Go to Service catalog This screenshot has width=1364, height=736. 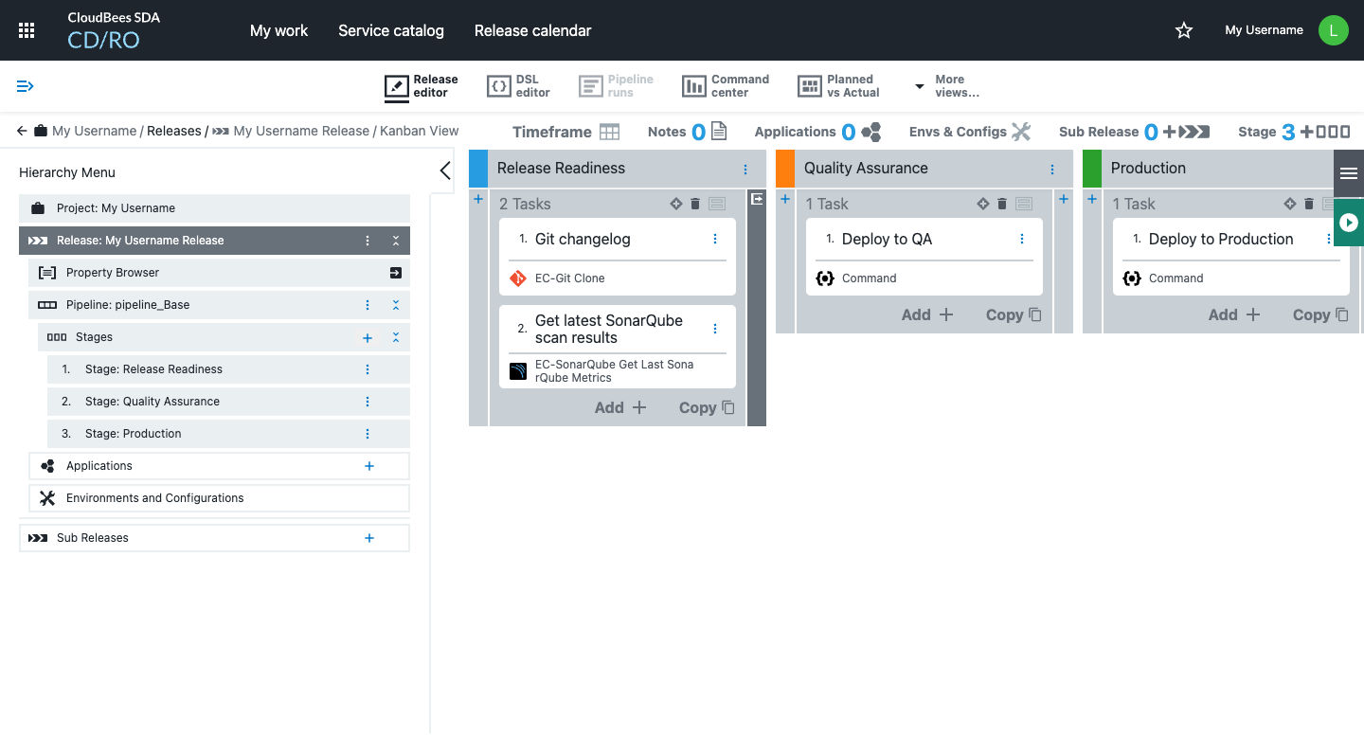click(390, 30)
